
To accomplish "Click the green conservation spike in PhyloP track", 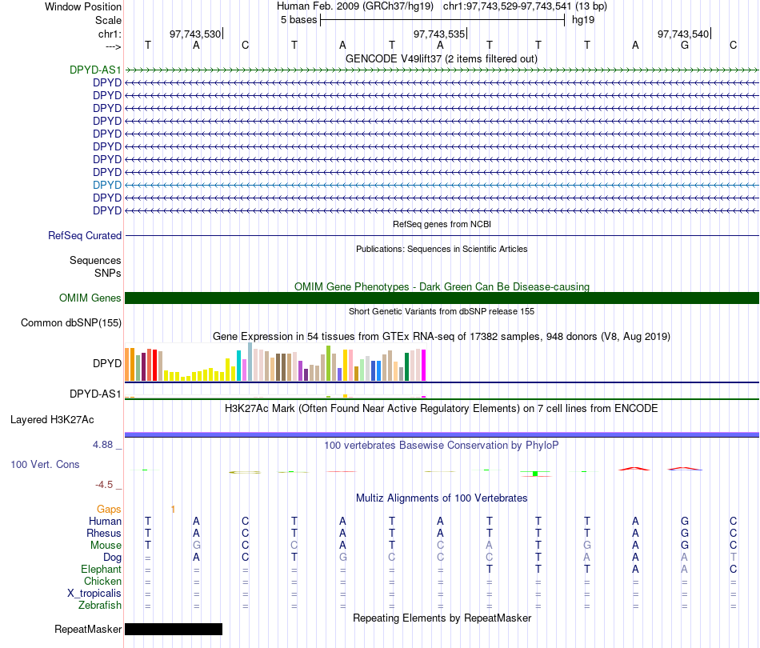I will (x=535, y=474).
